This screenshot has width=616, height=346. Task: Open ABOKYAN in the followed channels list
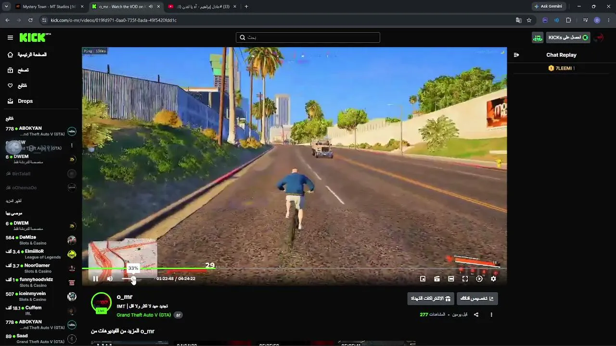41,131
